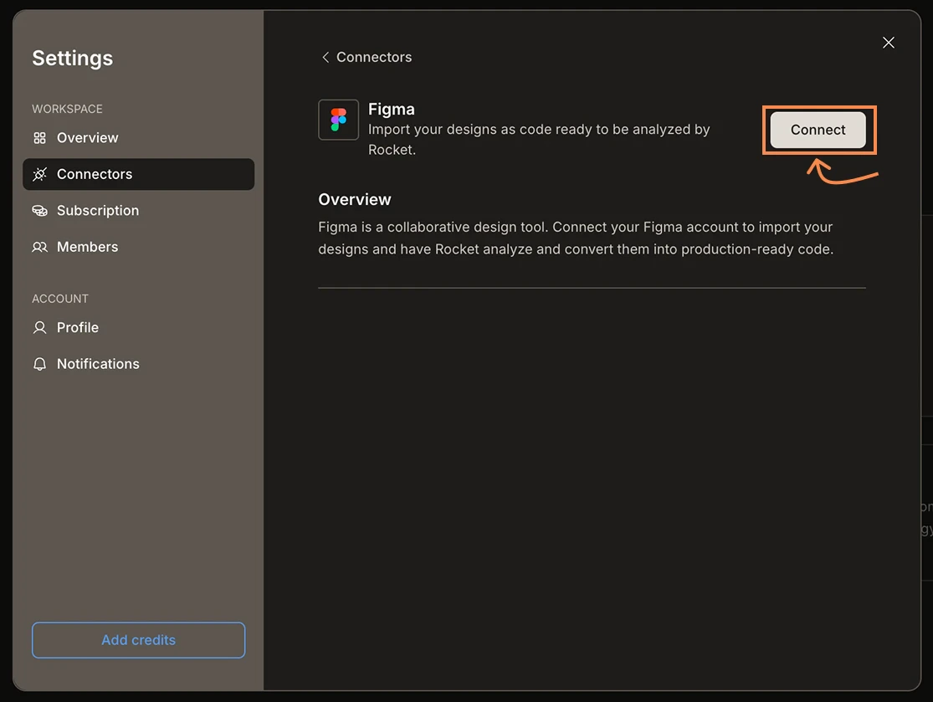The width and height of the screenshot is (933, 702).
Task: Click the 'Import your designs as code' description
Action: pos(539,140)
